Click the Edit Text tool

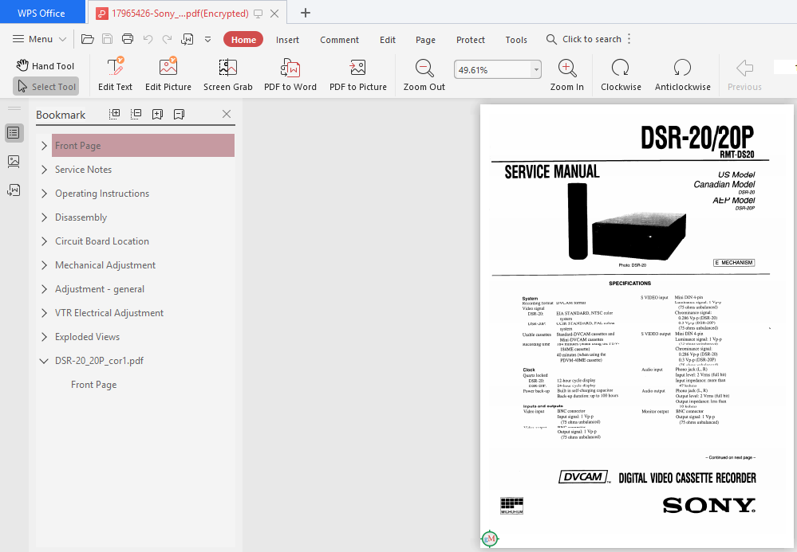point(116,74)
